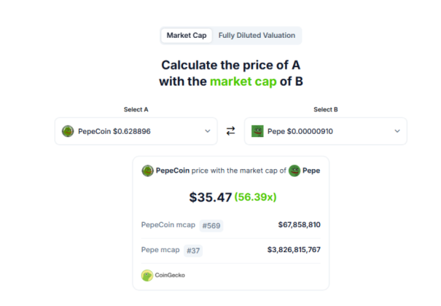
Task: Click the PepeCoin logo in Select A
Action: pos(68,131)
